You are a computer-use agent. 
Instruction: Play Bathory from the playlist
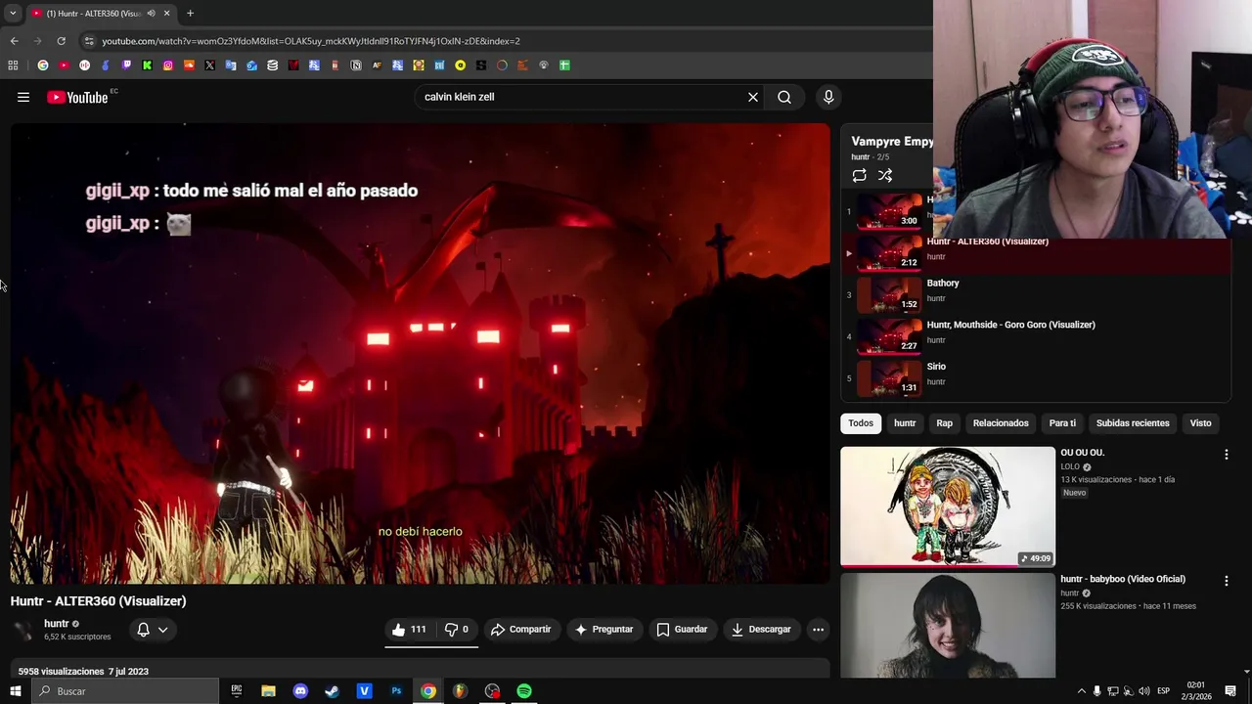coord(1037,294)
